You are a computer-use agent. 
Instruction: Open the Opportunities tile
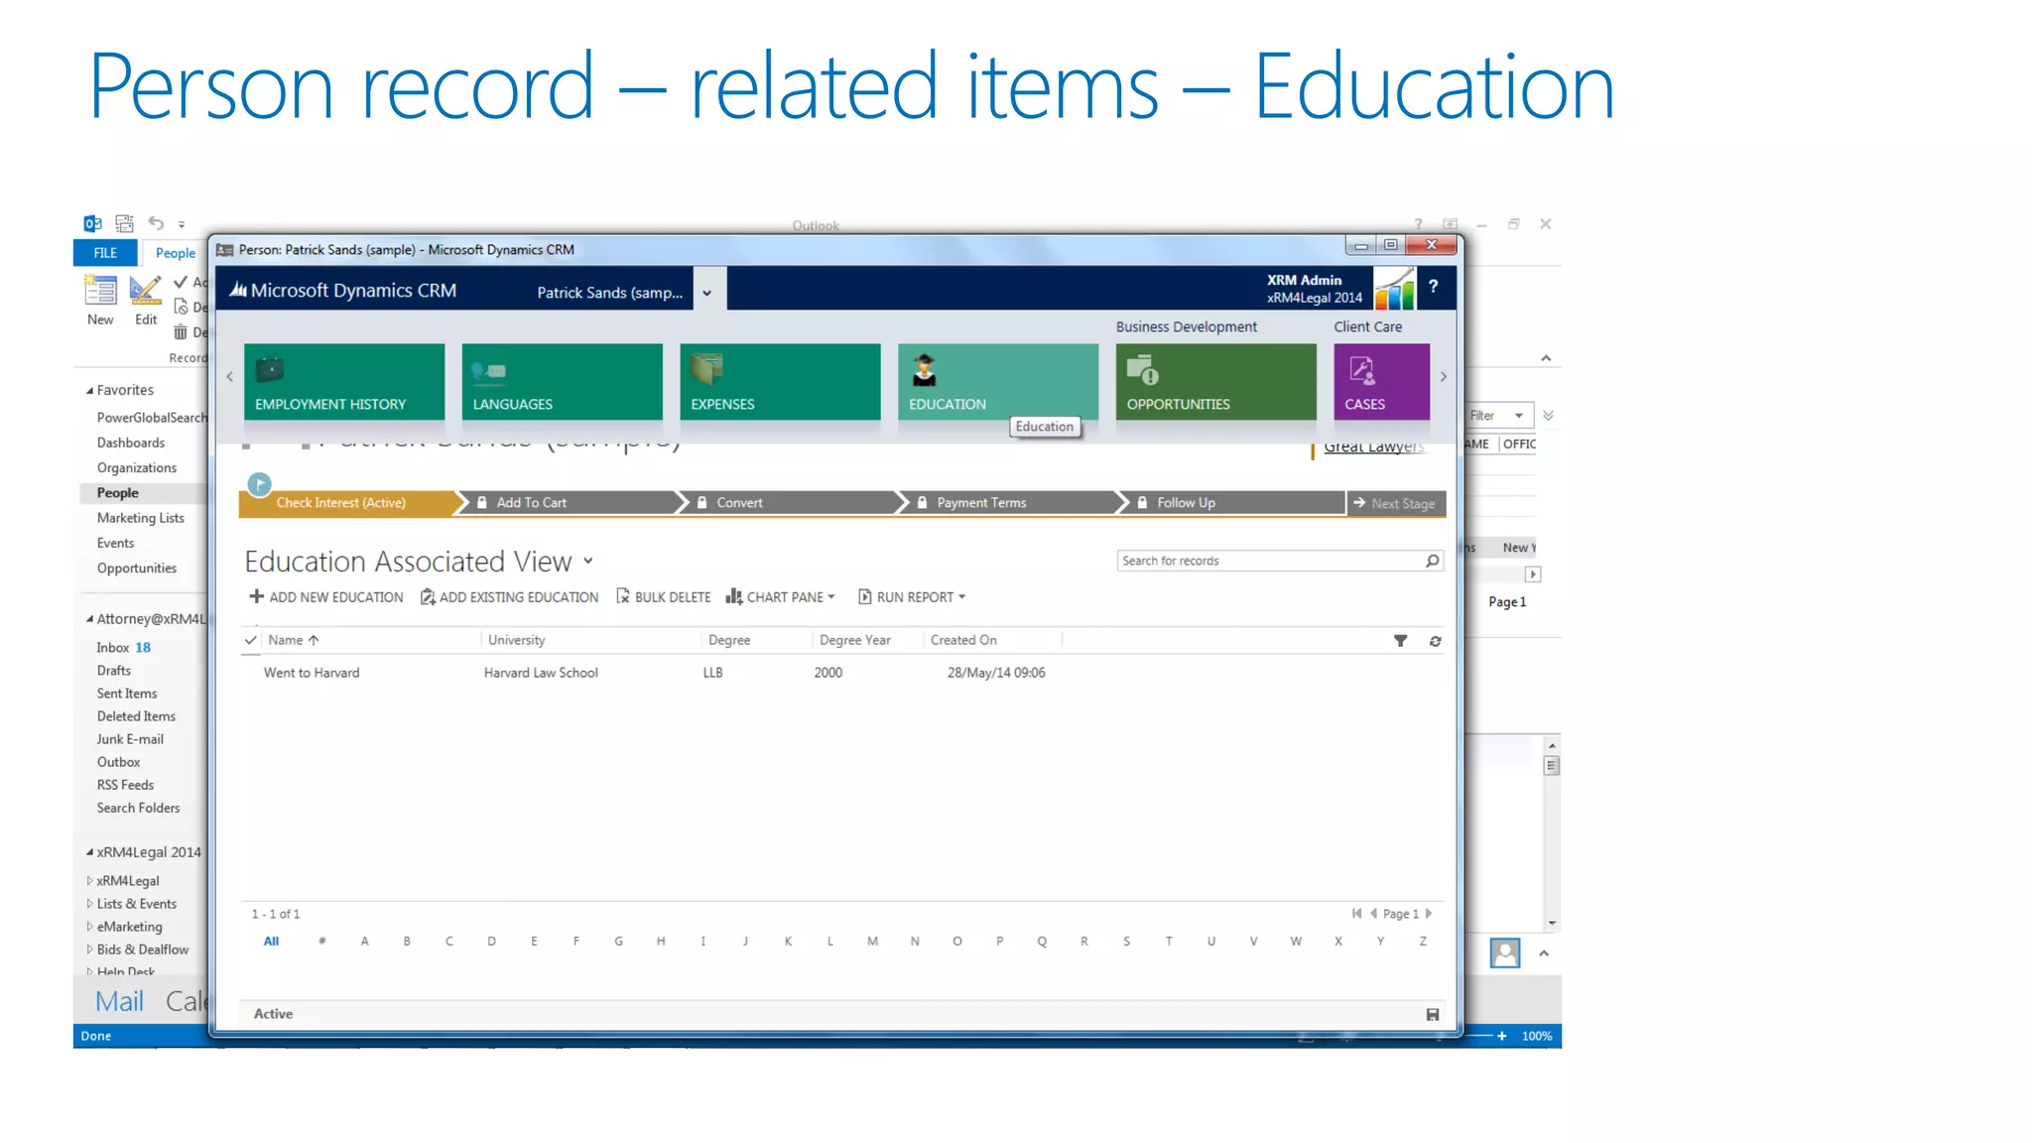1215,381
